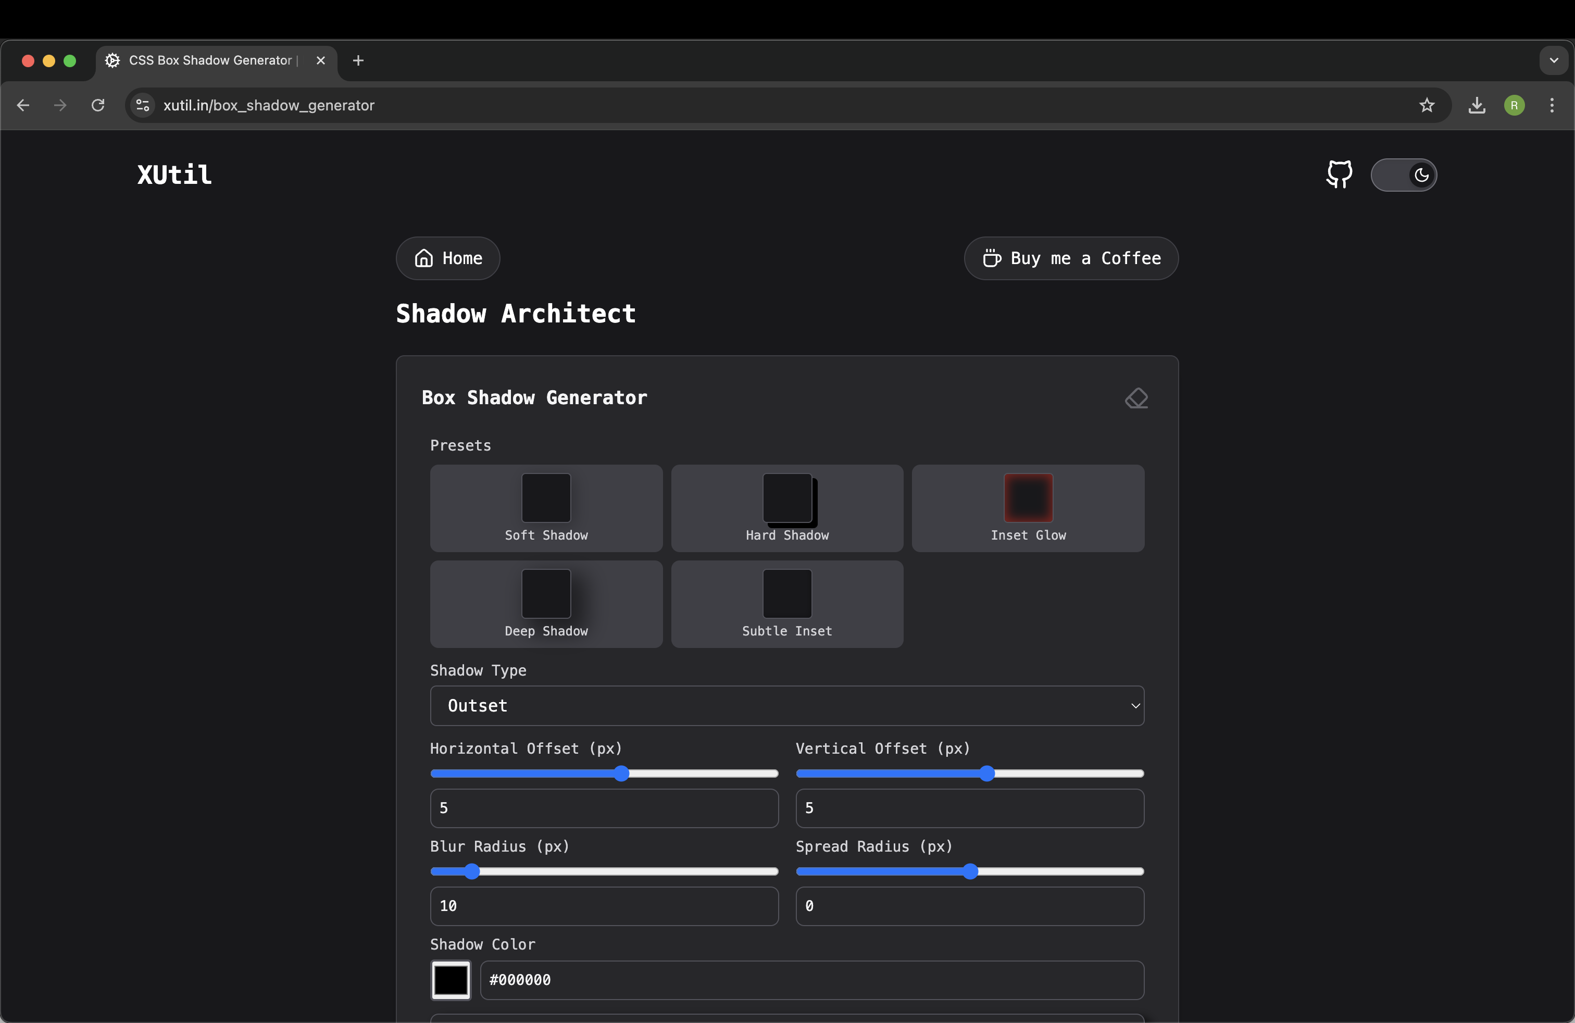This screenshot has width=1575, height=1023.
Task: Go to the Home page button
Action: point(448,258)
